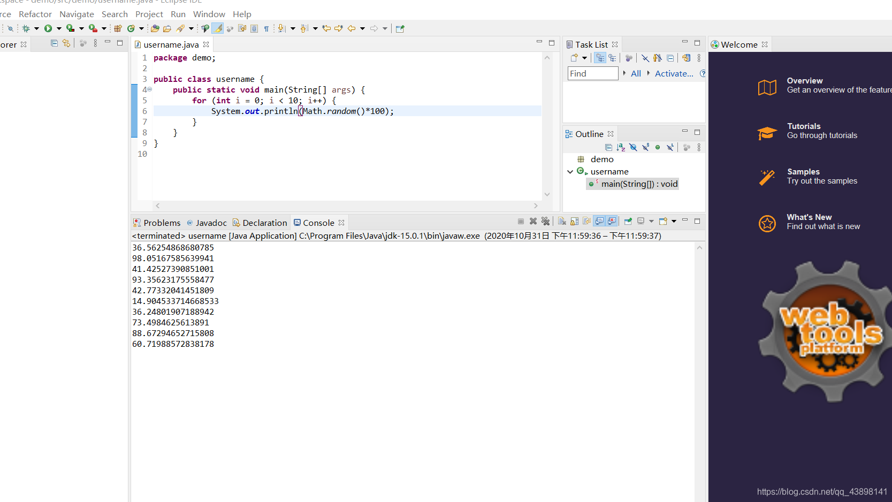Collapse the username class in Outline
Image resolution: width=892 pixels, height=502 pixels.
[x=570, y=172]
